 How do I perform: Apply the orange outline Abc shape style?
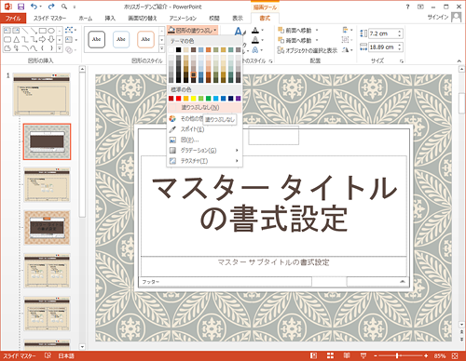pos(145,39)
